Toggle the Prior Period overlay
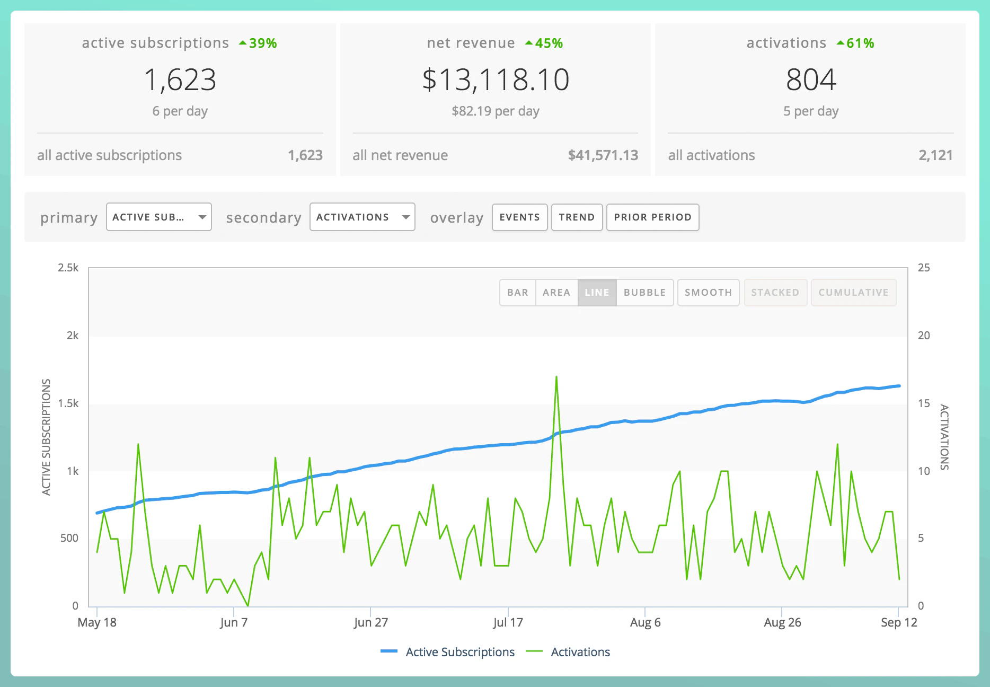The height and width of the screenshot is (687, 990). pos(652,217)
